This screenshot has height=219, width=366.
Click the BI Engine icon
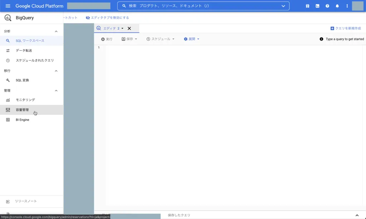[8, 120]
